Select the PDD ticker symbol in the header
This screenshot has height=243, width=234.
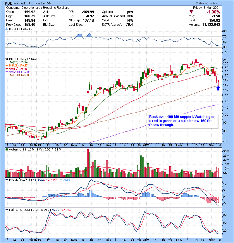click(x=9, y=3)
